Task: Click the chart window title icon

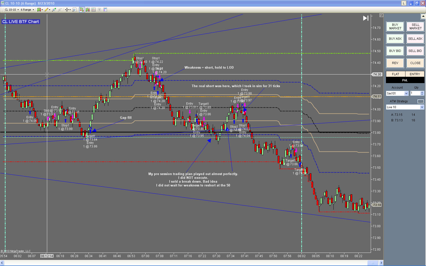Action: [x=3, y=3]
